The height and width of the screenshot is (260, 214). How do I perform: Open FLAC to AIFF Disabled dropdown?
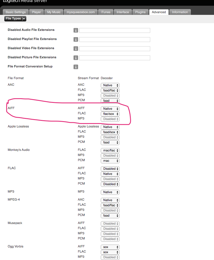[110, 169]
